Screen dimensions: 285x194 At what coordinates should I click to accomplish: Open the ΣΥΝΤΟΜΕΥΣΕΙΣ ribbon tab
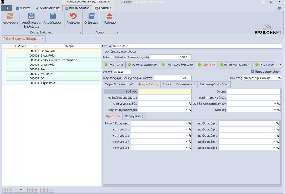tap(47, 8)
